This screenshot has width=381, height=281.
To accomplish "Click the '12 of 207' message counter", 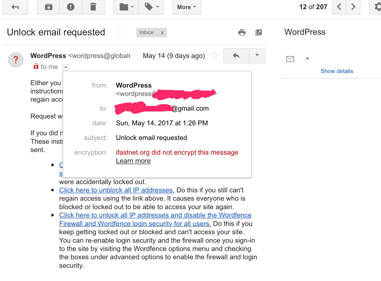I will click(313, 7).
